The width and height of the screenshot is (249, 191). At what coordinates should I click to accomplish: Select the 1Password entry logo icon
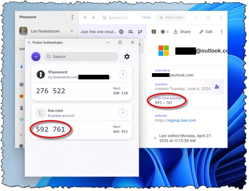(x=41, y=74)
